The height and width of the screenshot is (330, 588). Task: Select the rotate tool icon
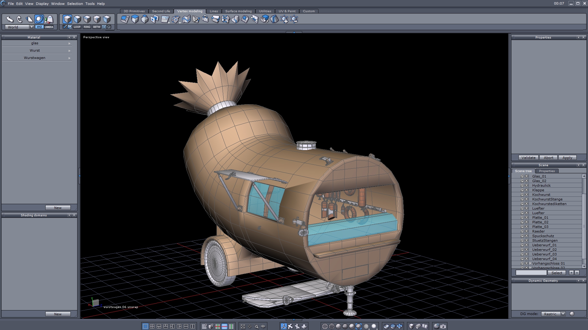coord(20,19)
